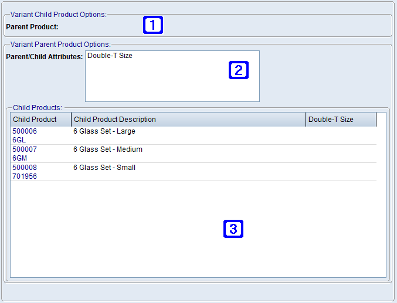Open child product code 500006
This screenshot has height=303, width=397.
point(25,131)
